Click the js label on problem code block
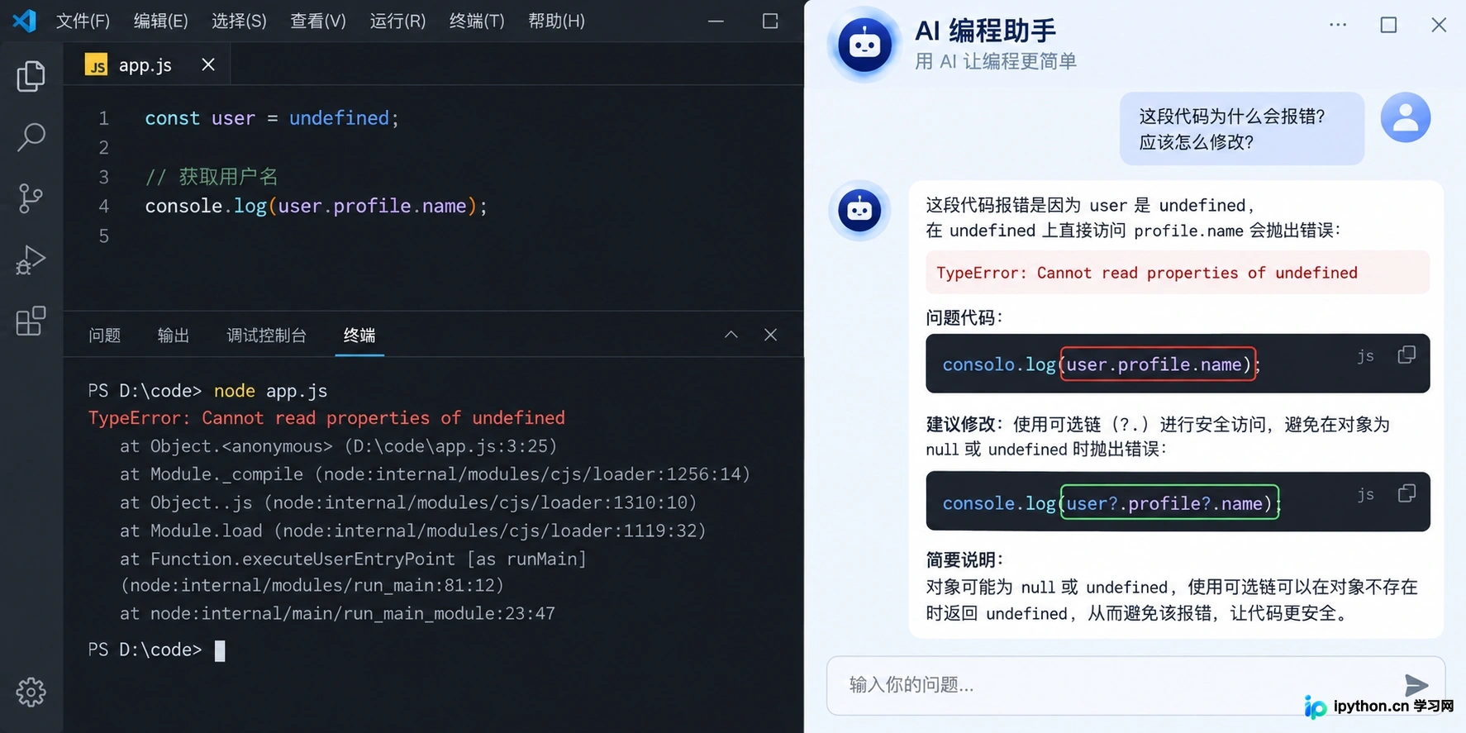The width and height of the screenshot is (1466, 733). pyautogui.click(x=1365, y=355)
